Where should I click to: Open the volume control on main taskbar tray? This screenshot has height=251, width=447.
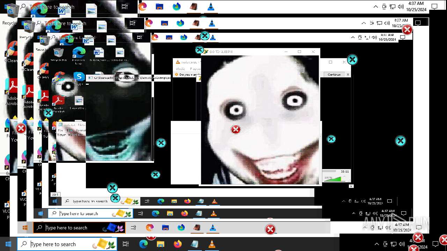[402, 244]
